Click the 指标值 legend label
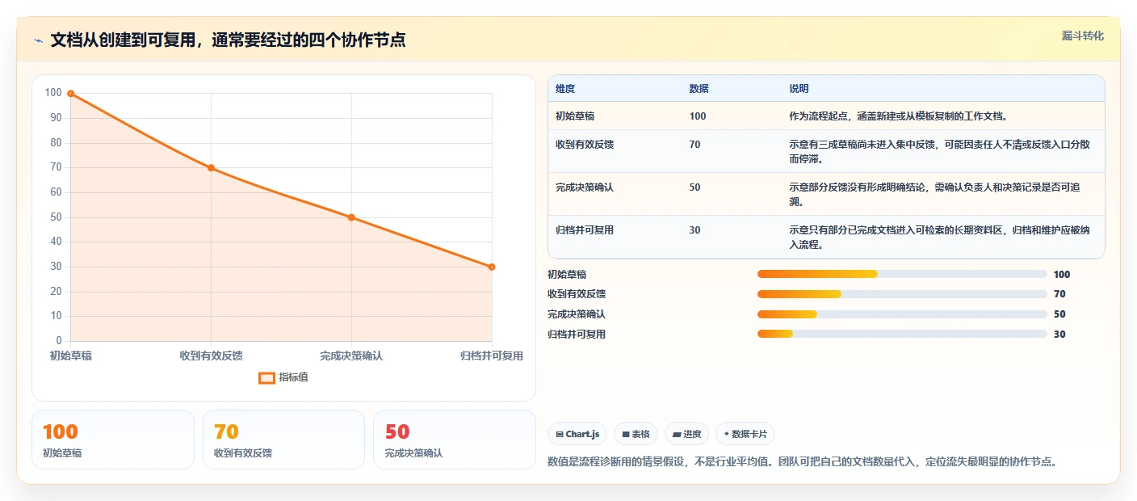 click(293, 377)
